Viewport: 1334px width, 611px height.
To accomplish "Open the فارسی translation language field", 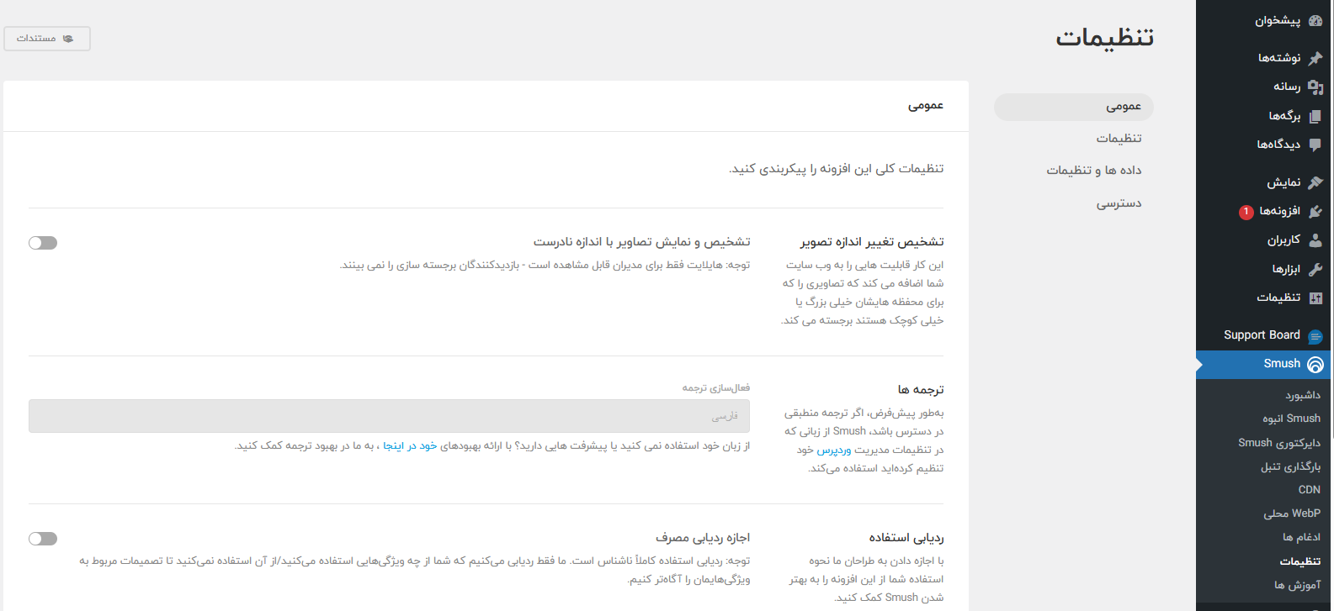I will [389, 416].
